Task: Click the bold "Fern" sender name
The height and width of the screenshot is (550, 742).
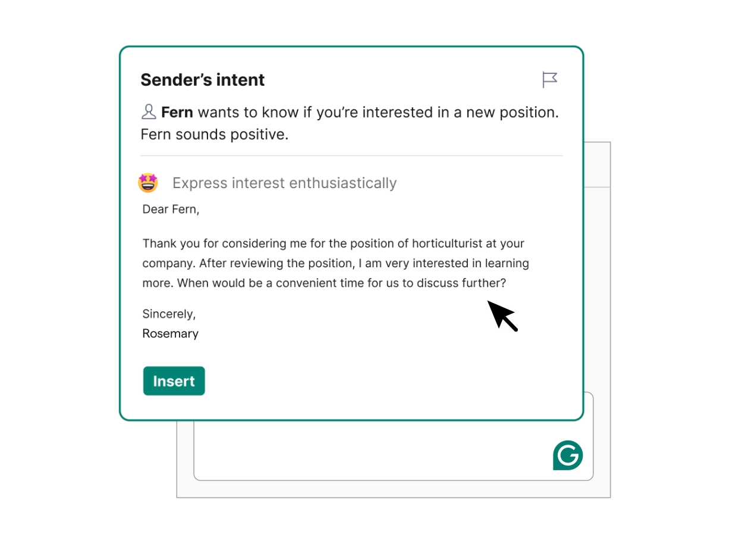Action: tap(177, 112)
